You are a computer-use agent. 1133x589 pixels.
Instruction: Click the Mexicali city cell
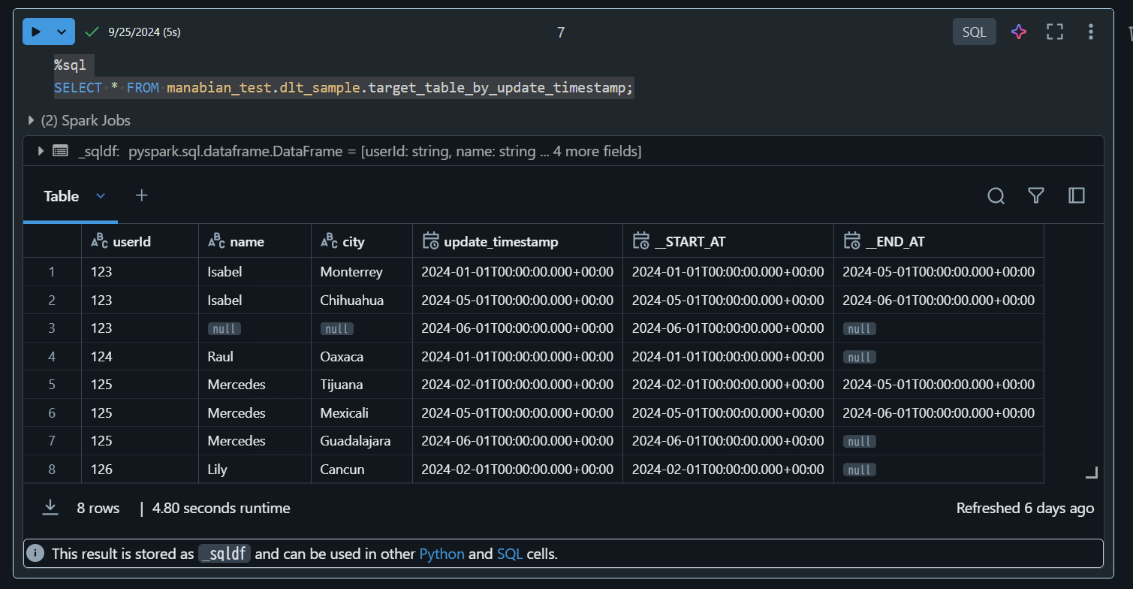click(362, 412)
